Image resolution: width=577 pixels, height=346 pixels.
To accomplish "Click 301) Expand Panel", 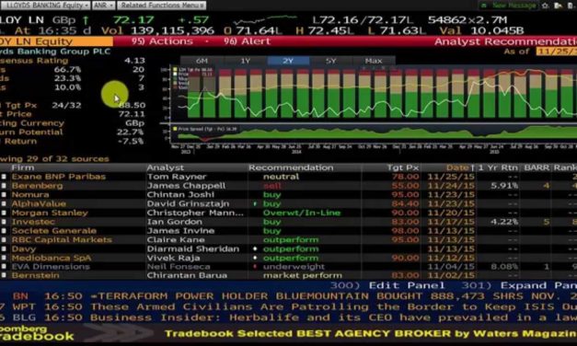I will tap(519, 285).
